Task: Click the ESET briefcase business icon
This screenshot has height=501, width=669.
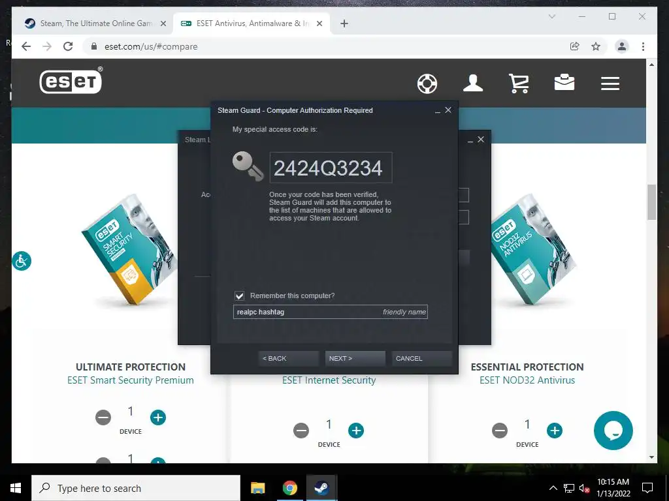Action: tap(564, 83)
